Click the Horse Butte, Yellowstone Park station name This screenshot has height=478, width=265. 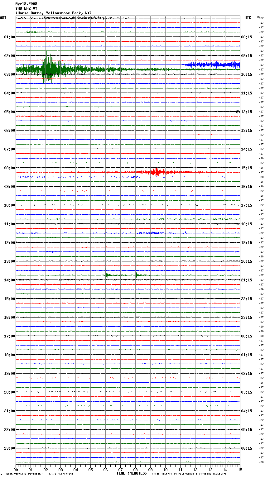point(54,13)
